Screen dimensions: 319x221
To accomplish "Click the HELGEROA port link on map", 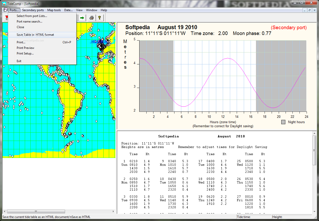I will (x=99, y=41).
